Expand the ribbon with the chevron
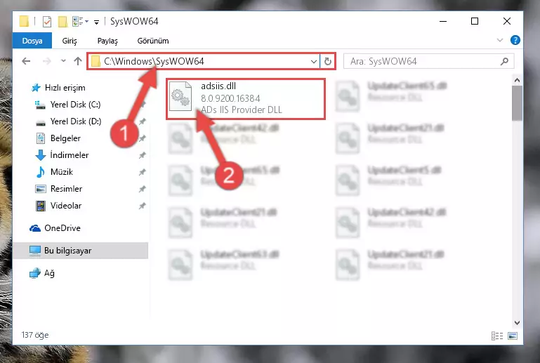540x363 pixels. coord(500,40)
